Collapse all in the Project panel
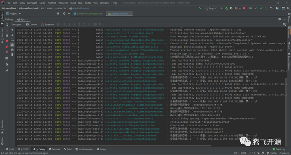 [58, 14]
